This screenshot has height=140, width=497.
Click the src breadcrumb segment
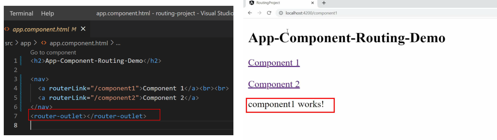(x=9, y=43)
